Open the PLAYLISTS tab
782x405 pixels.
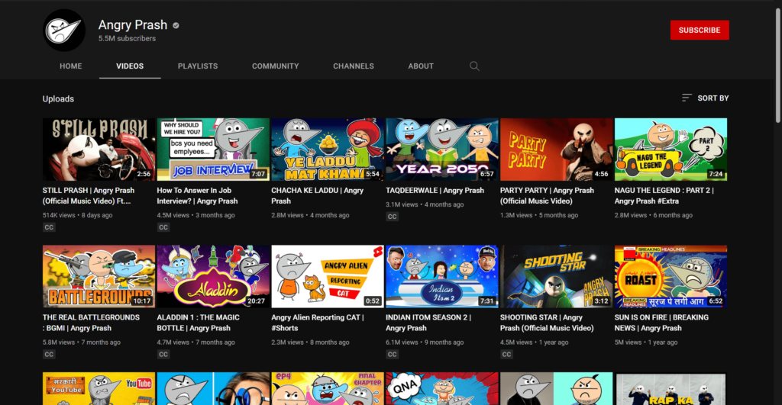(x=198, y=66)
